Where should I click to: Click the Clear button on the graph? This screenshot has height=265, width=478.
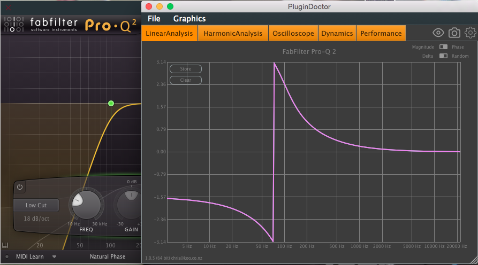pyautogui.click(x=186, y=80)
